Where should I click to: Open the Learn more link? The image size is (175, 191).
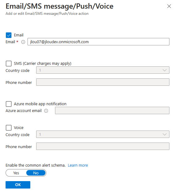78,165
